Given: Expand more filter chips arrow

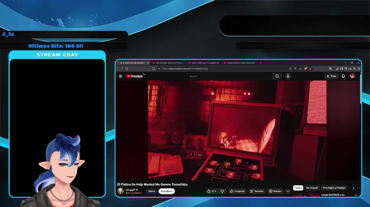Looking at the screenshot, I should coord(353,188).
